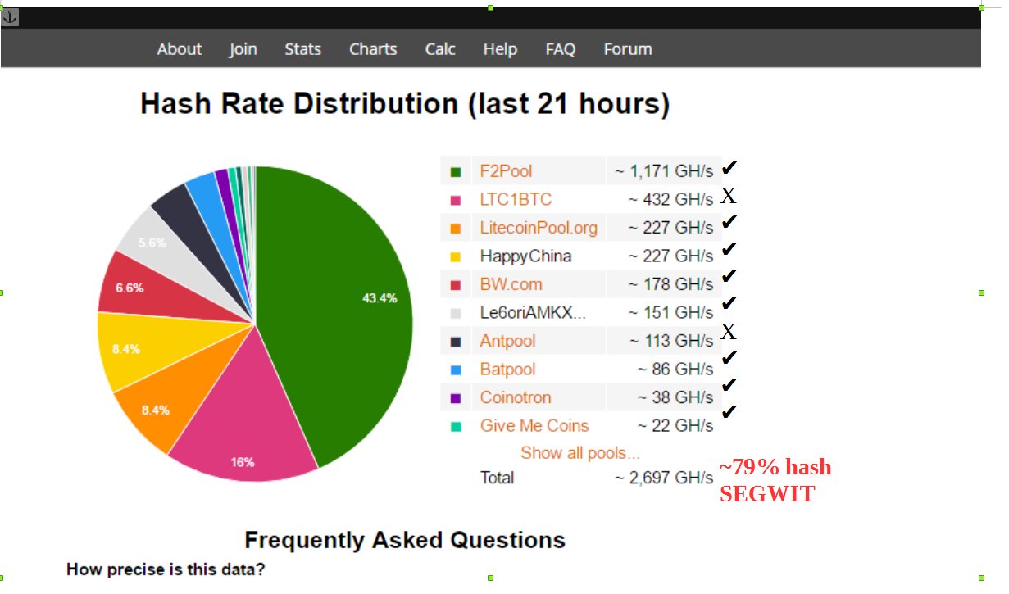Click the green F2Pool legend swatch

[456, 172]
